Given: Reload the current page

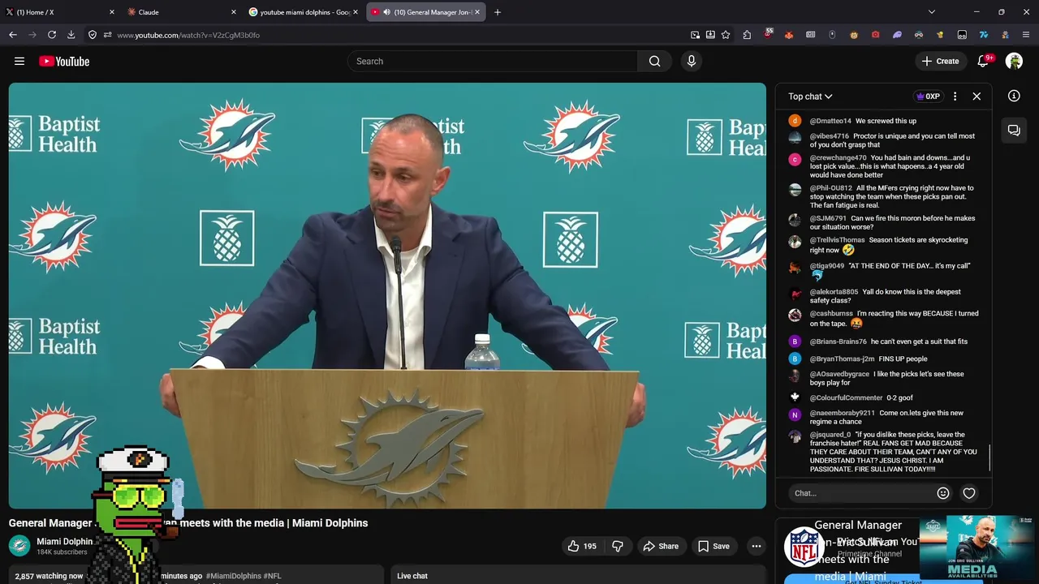Looking at the screenshot, I should (52, 35).
